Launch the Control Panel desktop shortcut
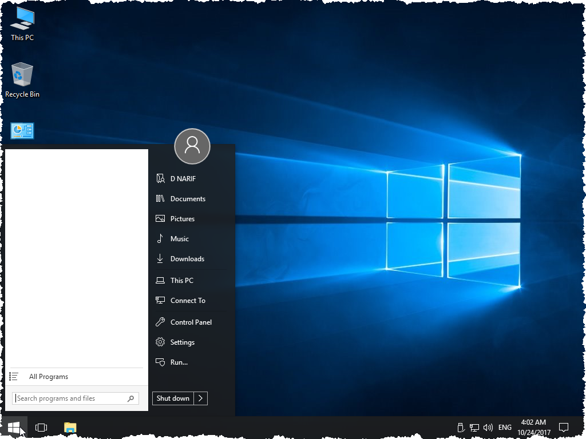The height and width of the screenshot is (439, 586). (x=22, y=130)
